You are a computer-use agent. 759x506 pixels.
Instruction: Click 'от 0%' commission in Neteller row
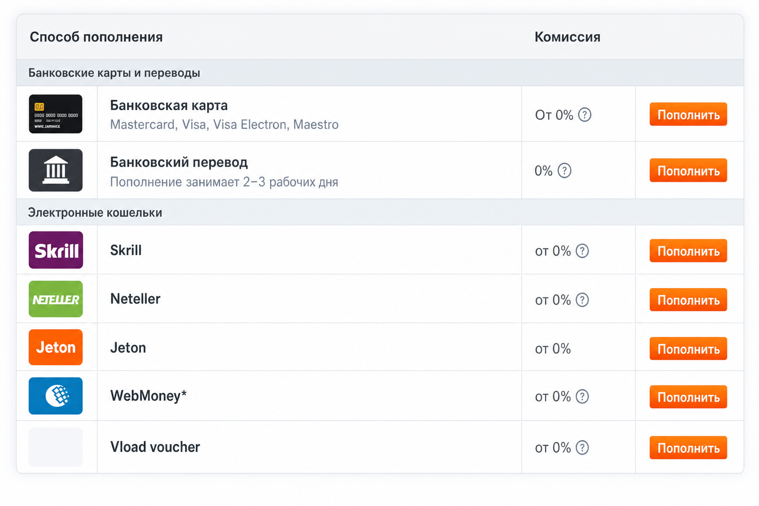tap(553, 300)
